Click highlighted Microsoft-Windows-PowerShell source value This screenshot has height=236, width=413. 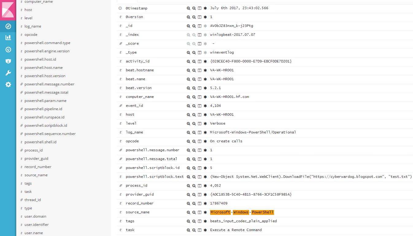tap(242, 212)
